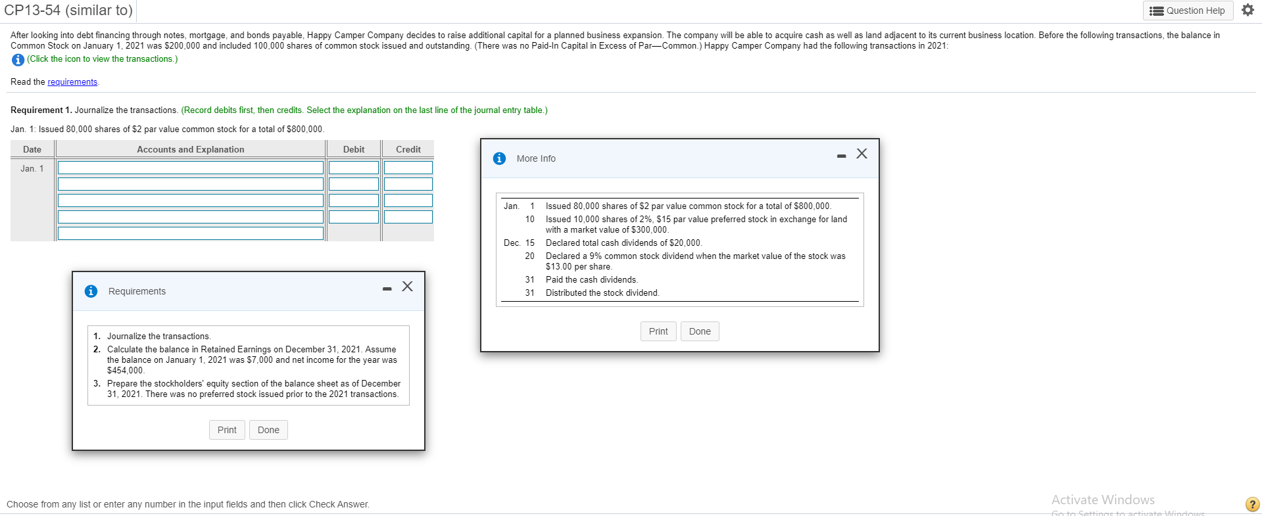The width and height of the screenshot is (1262, 516).
Task: Open the explanation field on last row
Action: coord(191,233)
